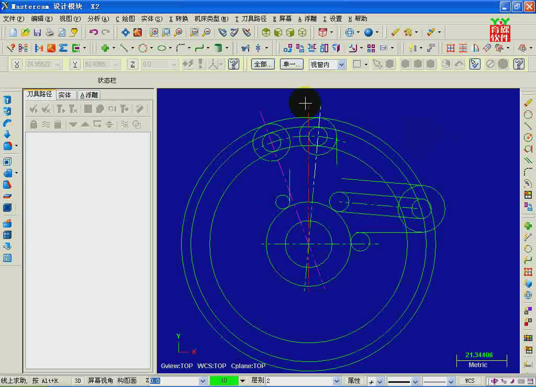The width and height of the screenshot is (536, 387).
Task: Open the 视窗内 selection mode dropdown
Action: click(341, 64)
